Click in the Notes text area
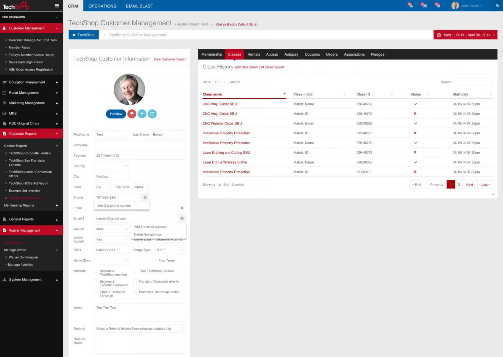 pyautogui.click(x=140, y=313)
